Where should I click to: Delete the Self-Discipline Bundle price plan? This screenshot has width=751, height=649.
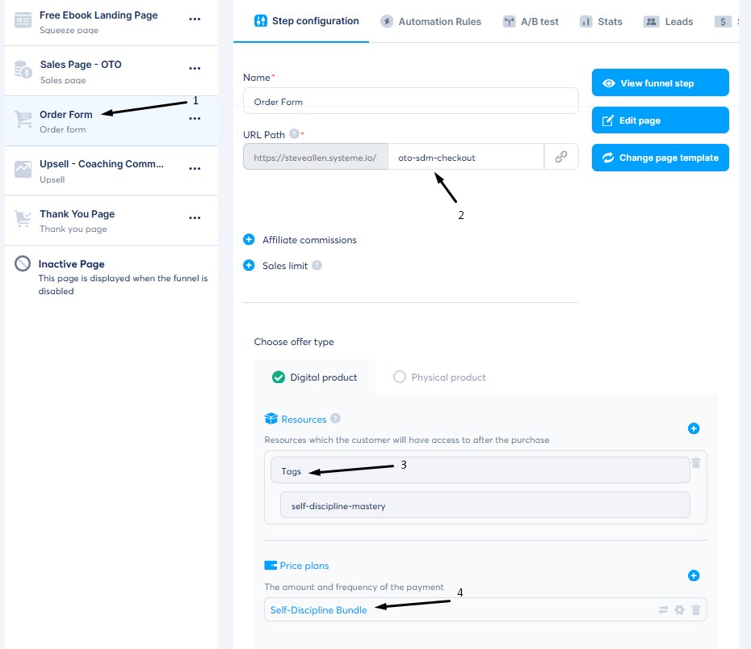pos(696,610)
